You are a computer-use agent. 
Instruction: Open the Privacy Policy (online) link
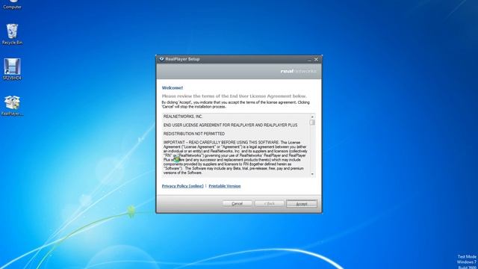(x=182, y=186)
